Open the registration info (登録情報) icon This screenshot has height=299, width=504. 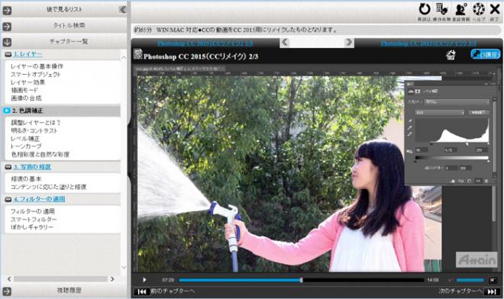461,9
